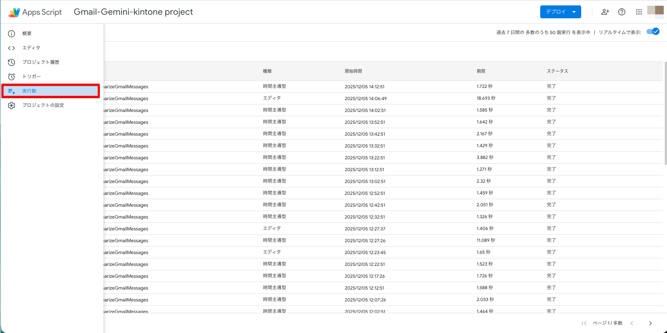Open トリガー from the sidebar menu
Screen dimensions: 667x333
(32, 77)
